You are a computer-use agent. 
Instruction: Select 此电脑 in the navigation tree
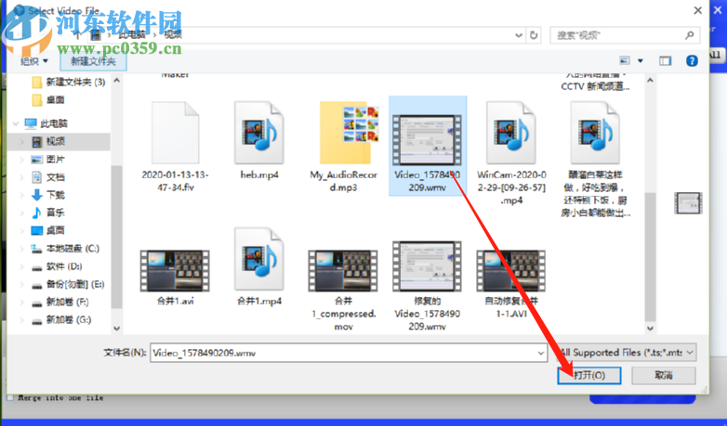click(46, 123)
